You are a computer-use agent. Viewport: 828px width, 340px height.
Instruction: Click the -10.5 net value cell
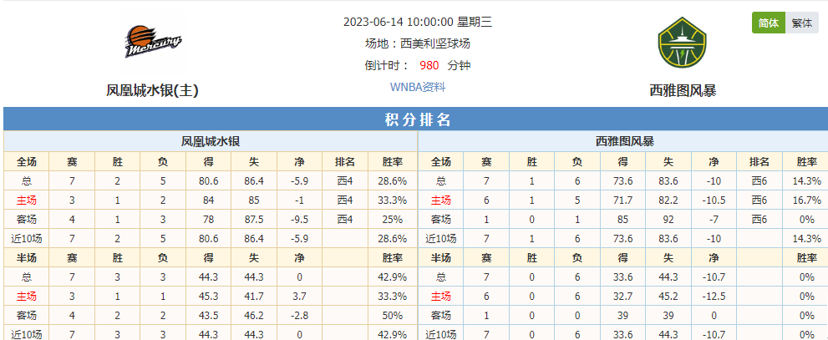click(x=714, y=200)
